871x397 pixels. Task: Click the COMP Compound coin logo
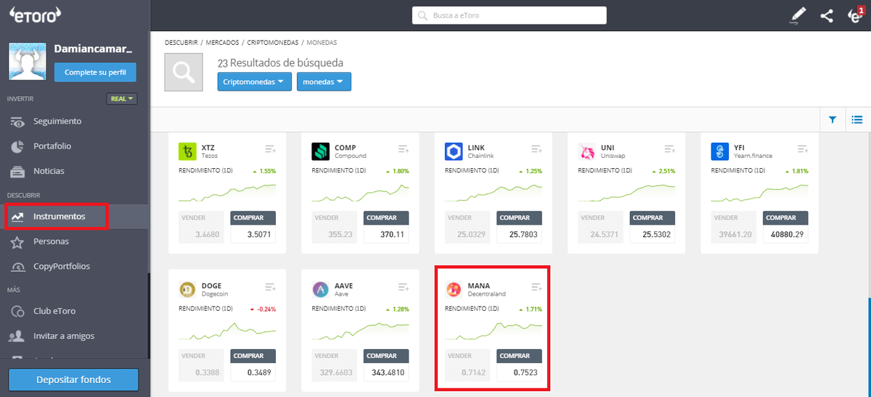[x=321, y=151]
